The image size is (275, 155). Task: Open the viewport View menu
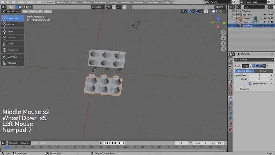(x=25, y=12)
